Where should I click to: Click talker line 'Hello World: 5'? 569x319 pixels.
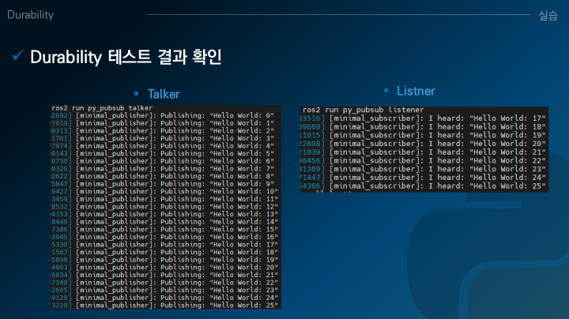[x=163, y=154]
